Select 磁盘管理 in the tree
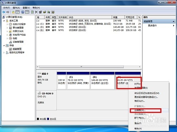This screenshot has width=177, height=132. (17, 49)
